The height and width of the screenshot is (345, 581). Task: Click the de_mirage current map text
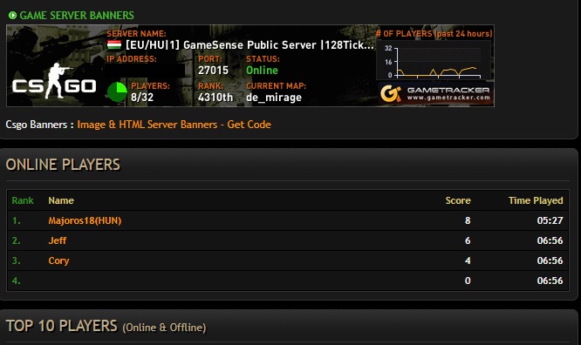pyautogui.click(x=274, y=98)
